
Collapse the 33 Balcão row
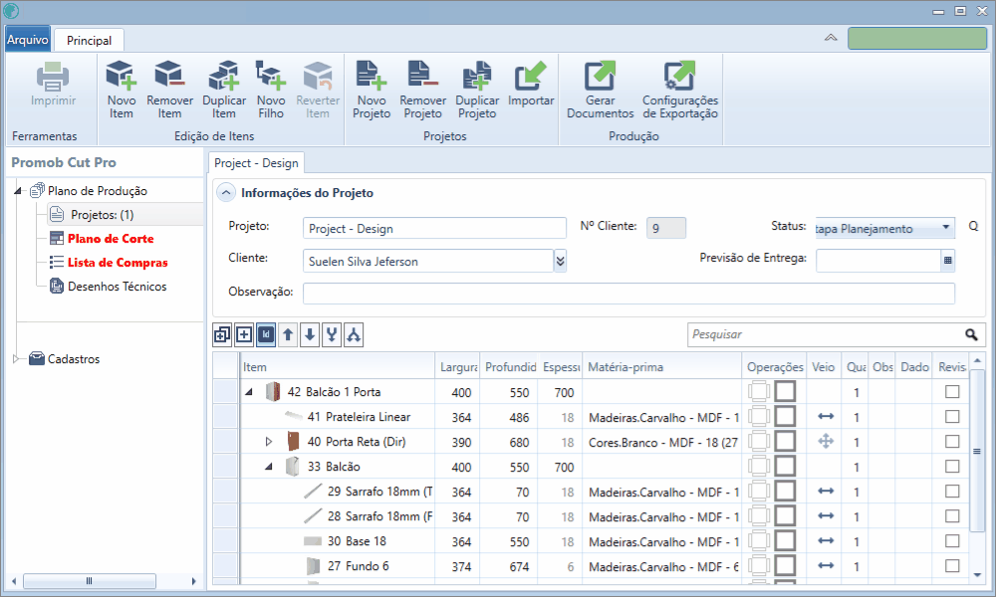point(269,467)
